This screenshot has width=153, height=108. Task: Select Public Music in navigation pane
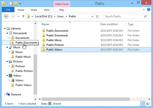click(23, 57)
